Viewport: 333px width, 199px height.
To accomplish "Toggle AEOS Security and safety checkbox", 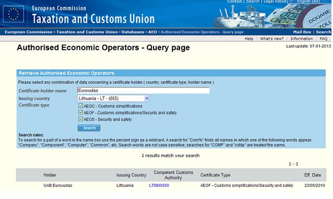I will pyautogui.click(x=80, y=119).
